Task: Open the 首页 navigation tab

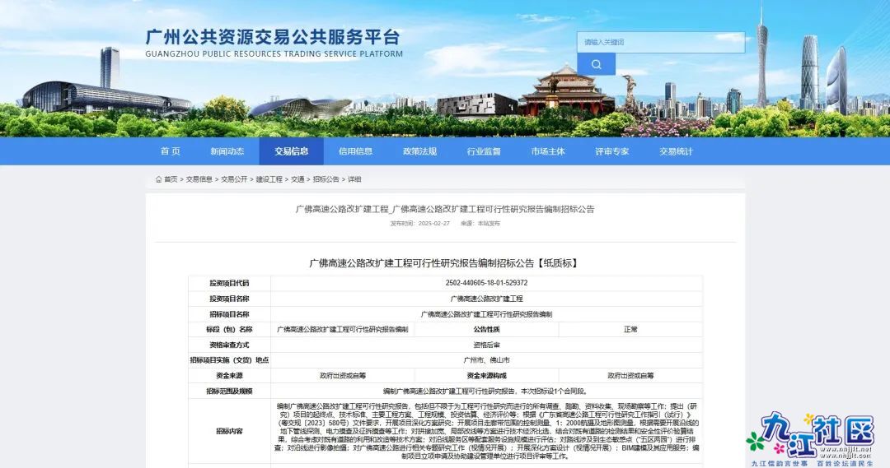Action: (x=171, y=151)
